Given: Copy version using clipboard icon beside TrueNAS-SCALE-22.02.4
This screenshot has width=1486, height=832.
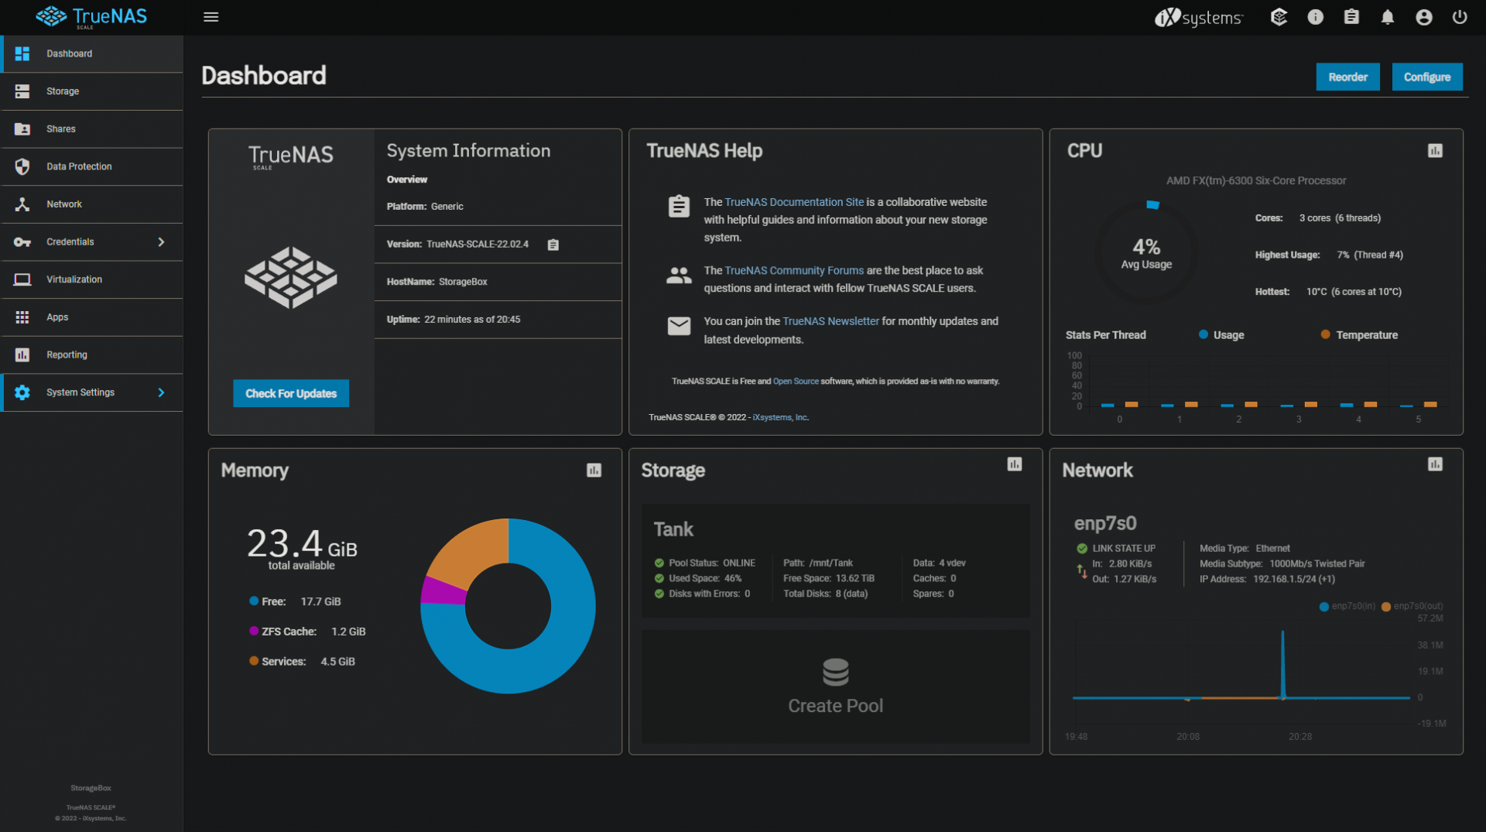Looking at the screenshot, I should (553, 245).
